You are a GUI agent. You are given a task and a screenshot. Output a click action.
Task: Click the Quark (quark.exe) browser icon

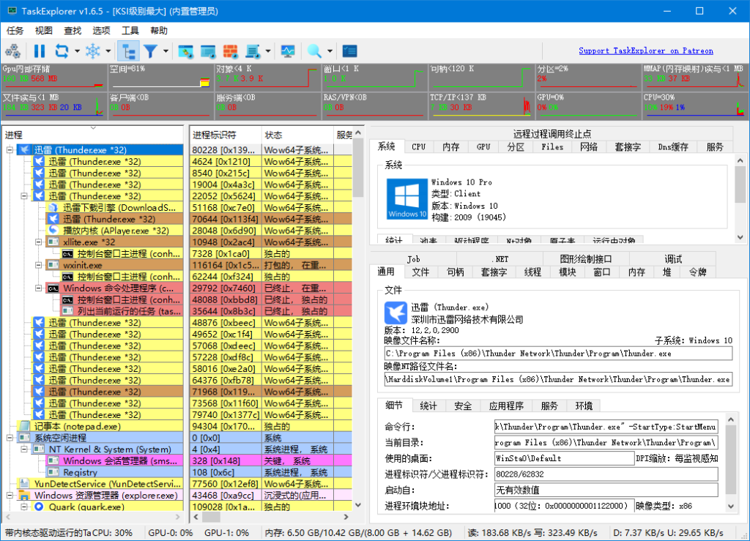click(x=39, y=507)
